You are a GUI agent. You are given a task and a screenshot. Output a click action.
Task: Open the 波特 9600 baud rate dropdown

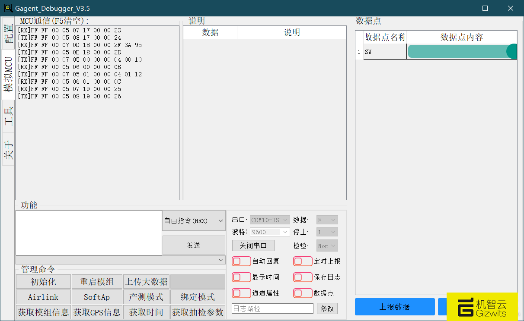270,232
